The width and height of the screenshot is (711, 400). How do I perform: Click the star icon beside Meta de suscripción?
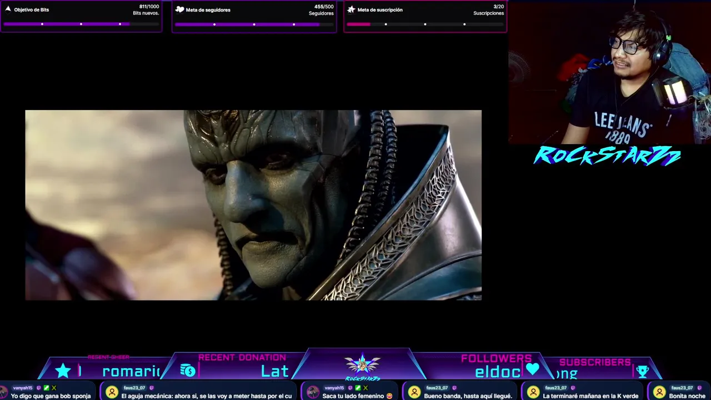351,9
